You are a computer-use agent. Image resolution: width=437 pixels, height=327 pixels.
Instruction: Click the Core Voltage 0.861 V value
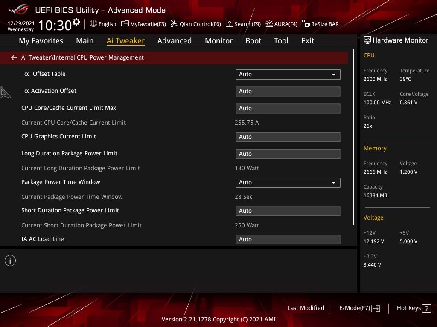(x=408, y=102)
